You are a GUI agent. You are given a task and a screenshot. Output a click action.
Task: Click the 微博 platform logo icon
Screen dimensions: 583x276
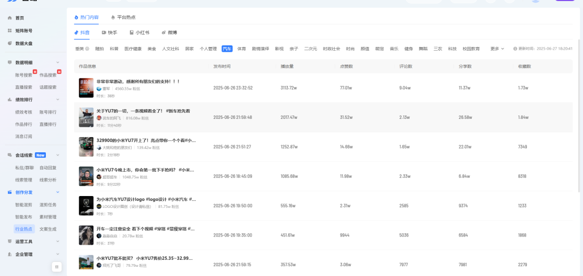click(164, 32)
